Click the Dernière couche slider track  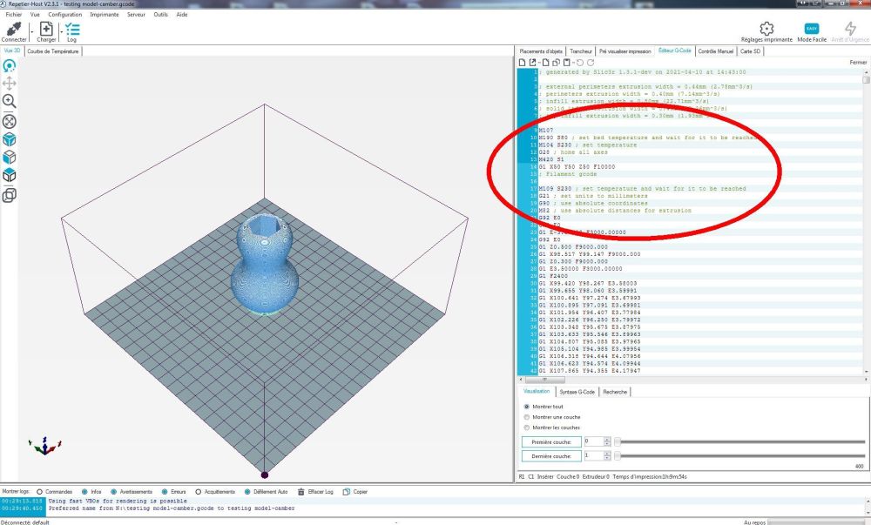(741, 456)
